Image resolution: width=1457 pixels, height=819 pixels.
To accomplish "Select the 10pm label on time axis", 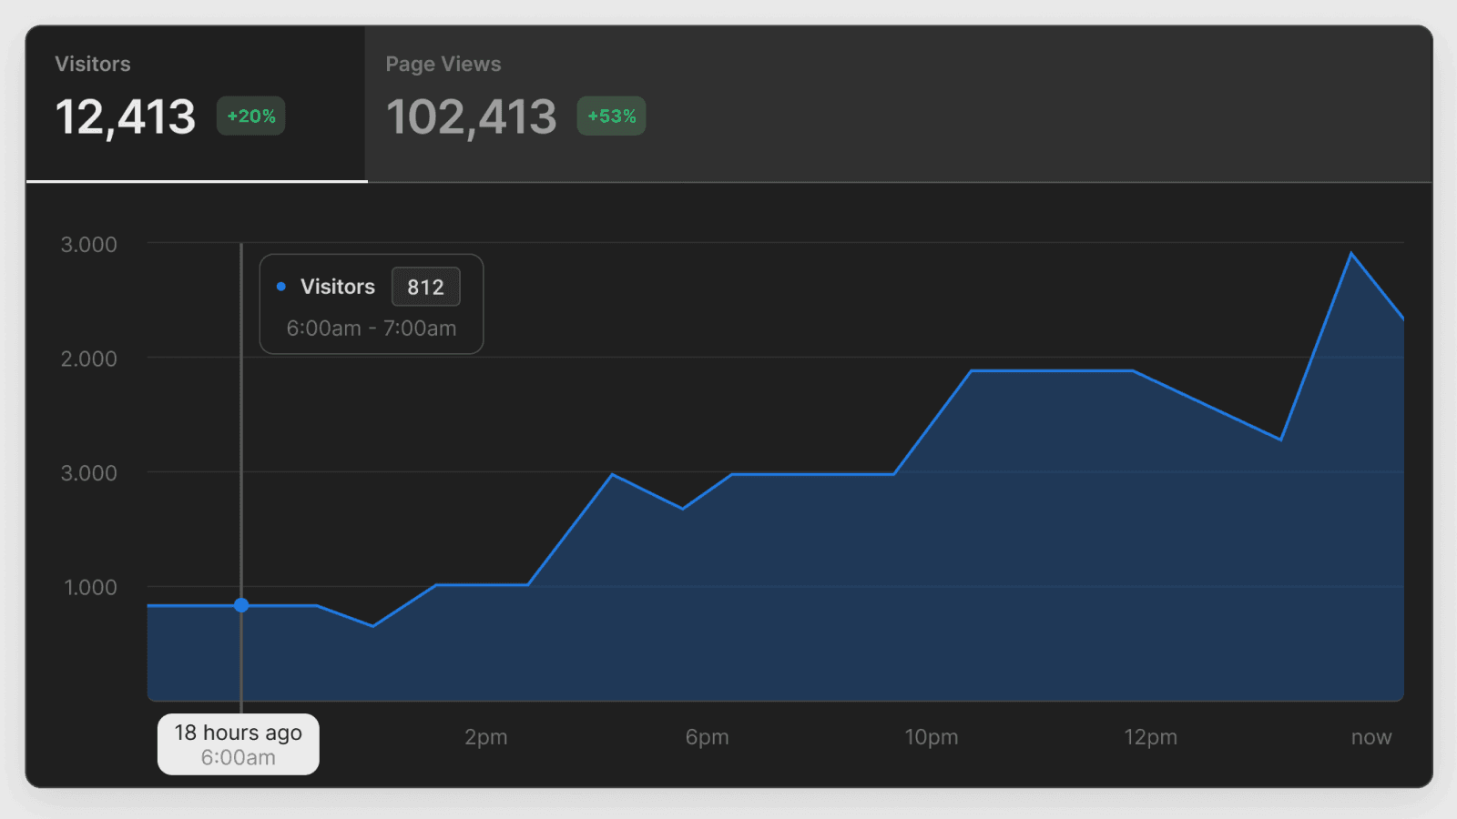I will point(931,737).
